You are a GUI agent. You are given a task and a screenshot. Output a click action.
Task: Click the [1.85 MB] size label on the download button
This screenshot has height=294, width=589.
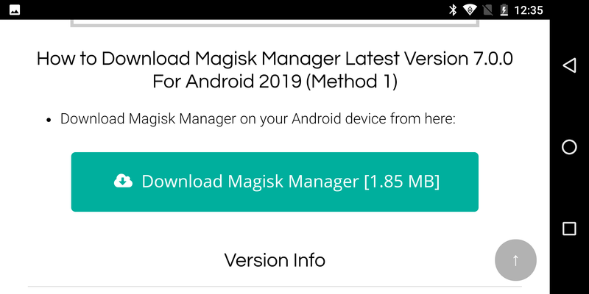point(402,182)
